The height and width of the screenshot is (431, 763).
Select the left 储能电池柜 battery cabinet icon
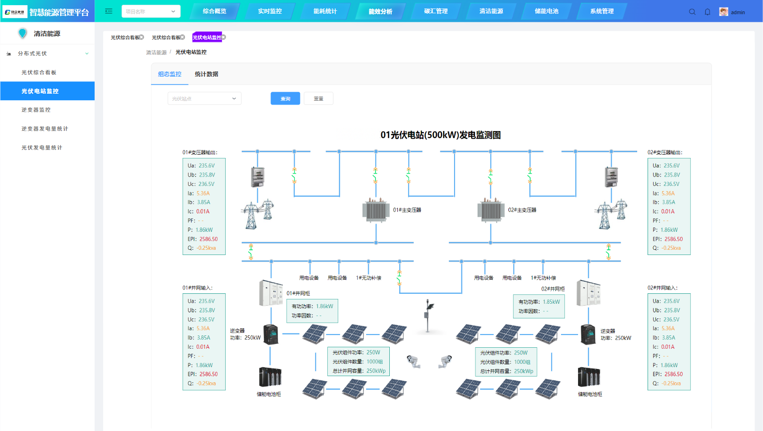pos(270,377)
